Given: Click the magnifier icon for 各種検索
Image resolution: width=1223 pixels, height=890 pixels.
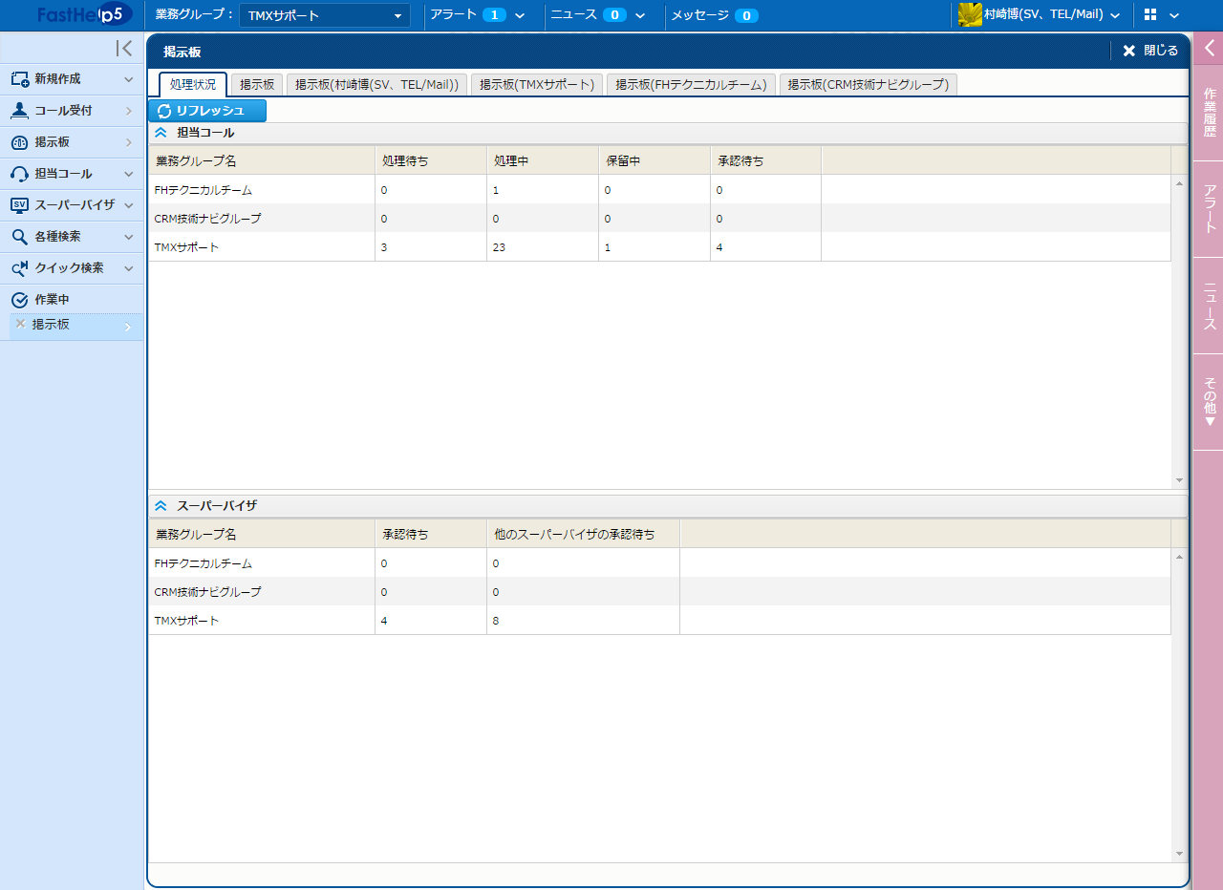Looking at the screenshot, I should pos(20,237).
